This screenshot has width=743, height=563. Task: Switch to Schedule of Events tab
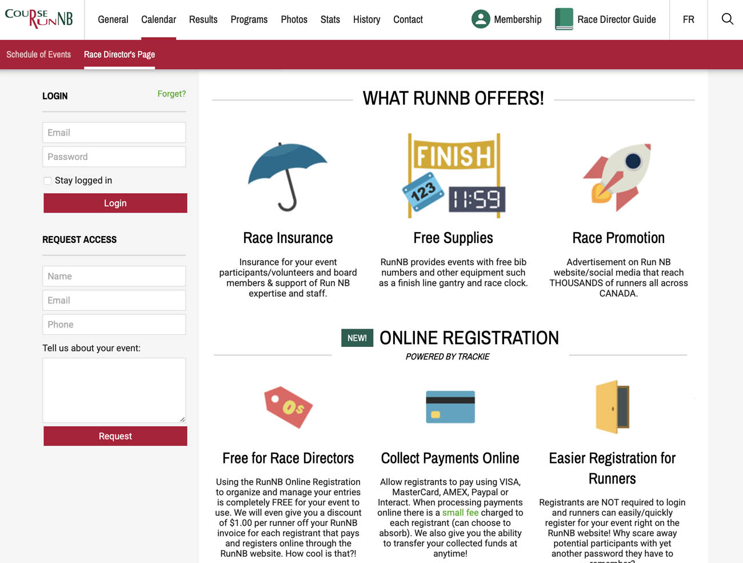pos(38,54)
